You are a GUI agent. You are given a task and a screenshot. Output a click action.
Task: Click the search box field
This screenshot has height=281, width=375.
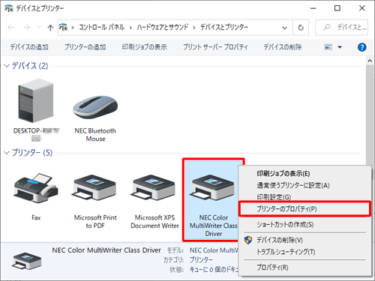tap(341, 28)
